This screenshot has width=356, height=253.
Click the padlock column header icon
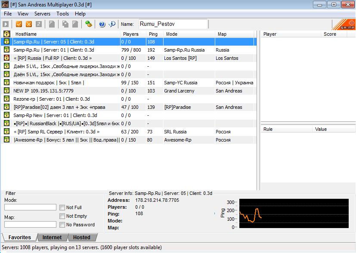pyautogui.click(x=6, y=34)
